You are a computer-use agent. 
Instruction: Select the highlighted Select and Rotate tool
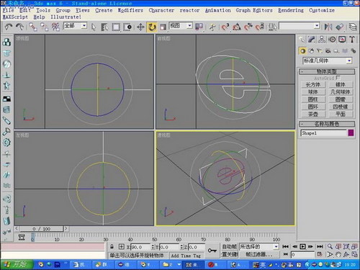point(152,27)
